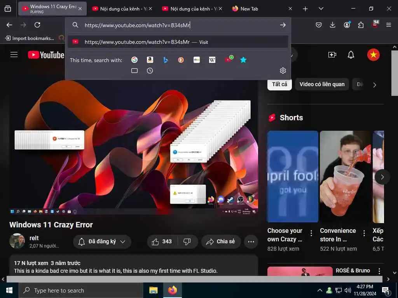Open volume icon in system tray
398x298 pixels.
pos(348,290)
